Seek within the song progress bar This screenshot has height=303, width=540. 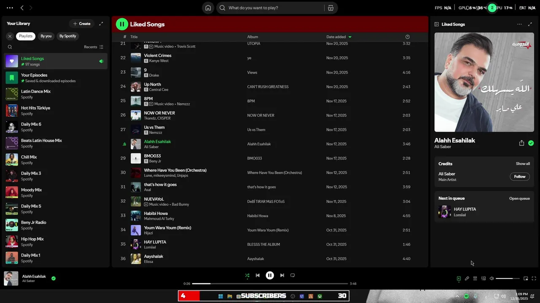pos(270,284)
